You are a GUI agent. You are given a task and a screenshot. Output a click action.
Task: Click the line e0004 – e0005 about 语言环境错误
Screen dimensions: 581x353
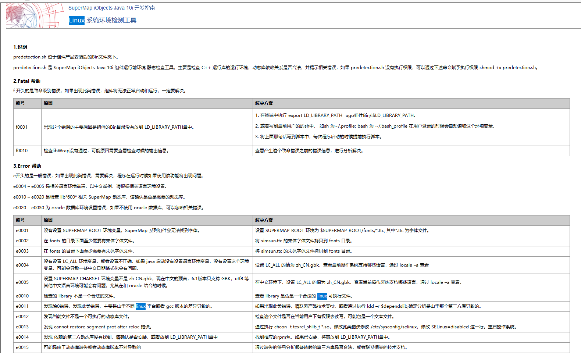pos(91,186)
